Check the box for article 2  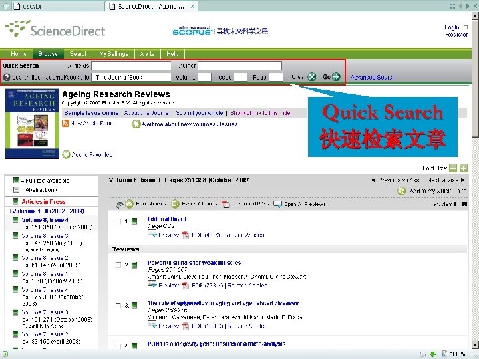118,265
